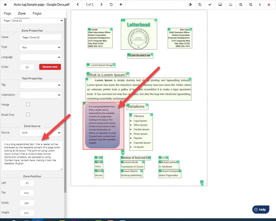This screenshot has width=276, height=221.
Task: Add a new page with the plus icon
Action: 120,5
